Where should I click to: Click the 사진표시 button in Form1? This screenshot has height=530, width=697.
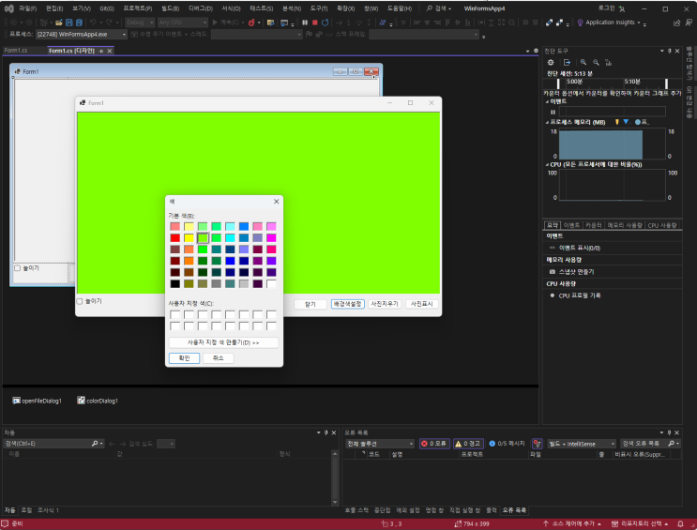pos(422,304)
